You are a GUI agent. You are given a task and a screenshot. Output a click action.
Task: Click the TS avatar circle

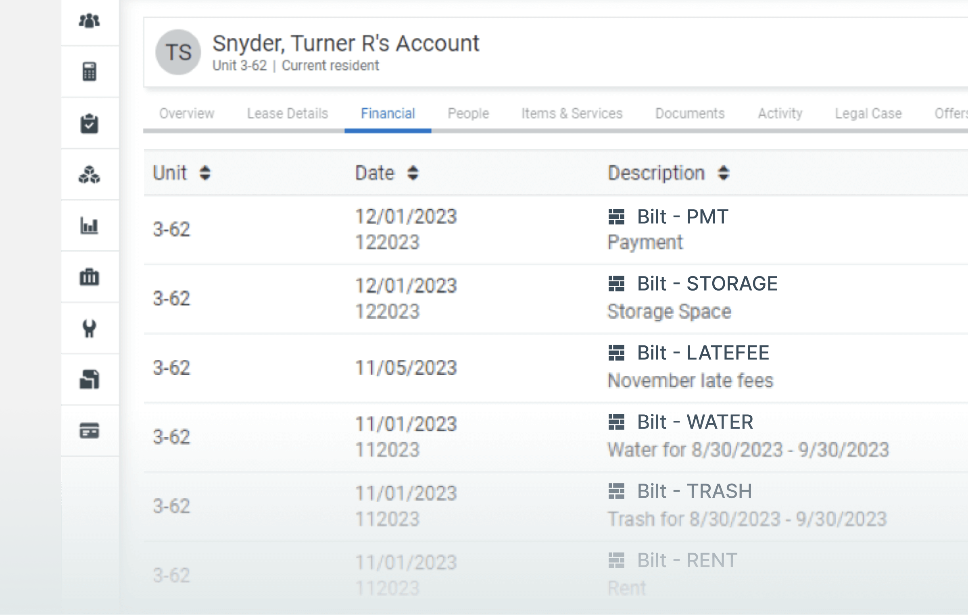coord(178,52)
